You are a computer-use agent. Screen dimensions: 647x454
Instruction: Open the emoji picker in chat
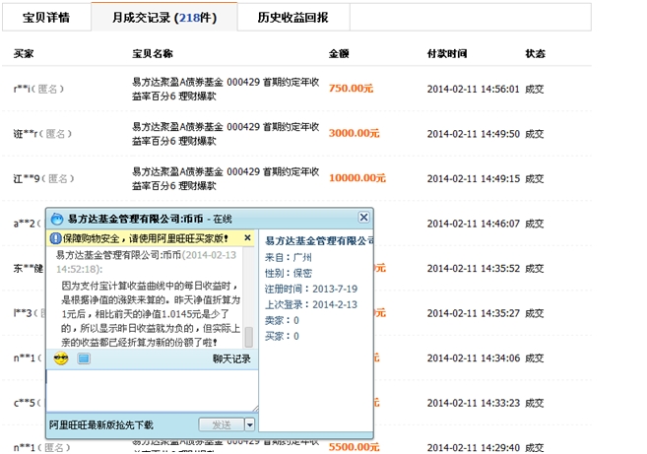pyautogui.click(x=61, y=358)
